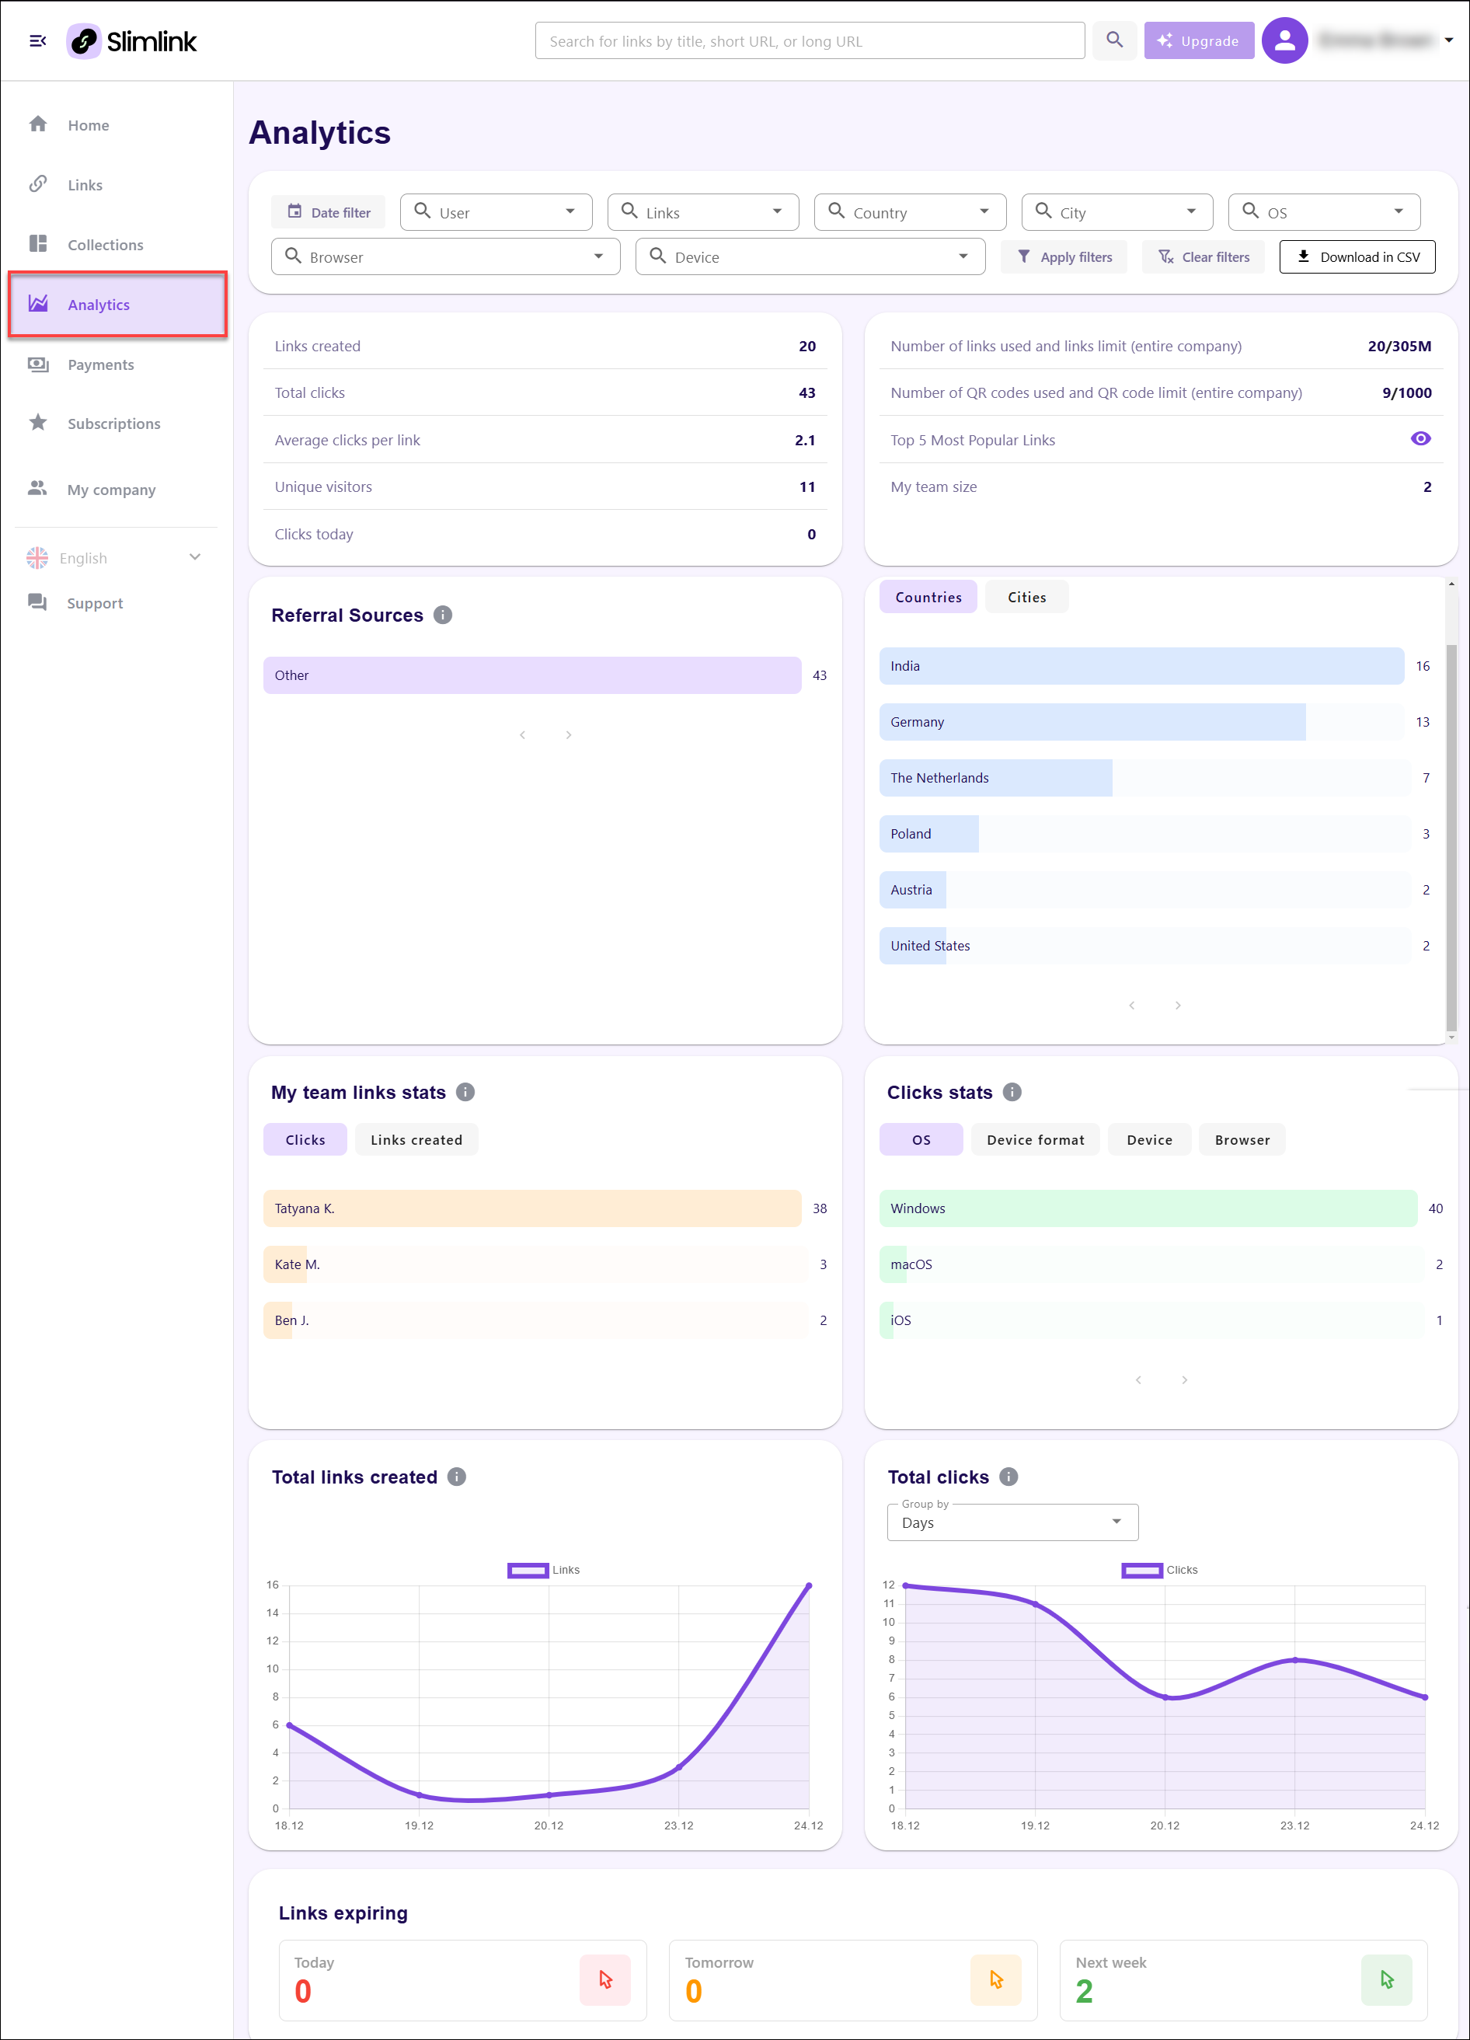This screenshot has height=2040, width=1470.
Task: Open the Country filter dropdown
Action: coord(910,212)
